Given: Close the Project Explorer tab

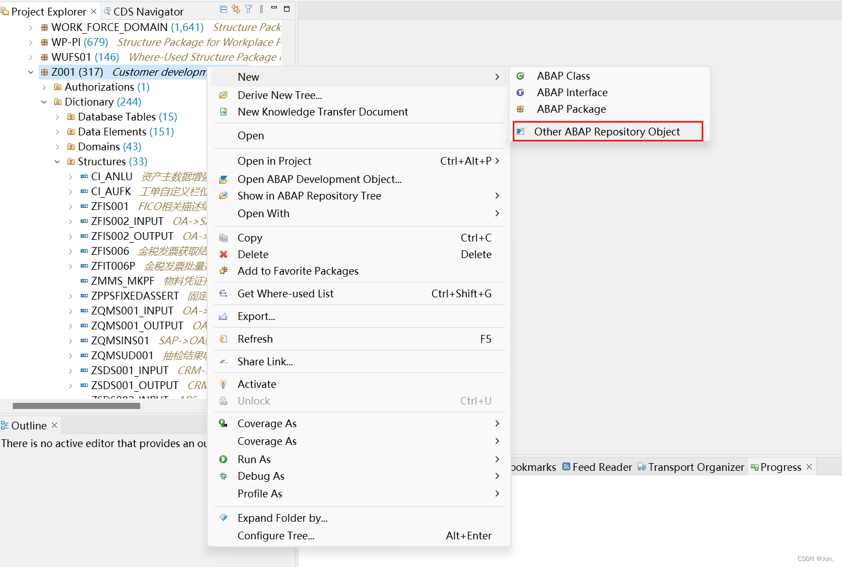Looking at the screenshot, I should [x=93, y=11].
